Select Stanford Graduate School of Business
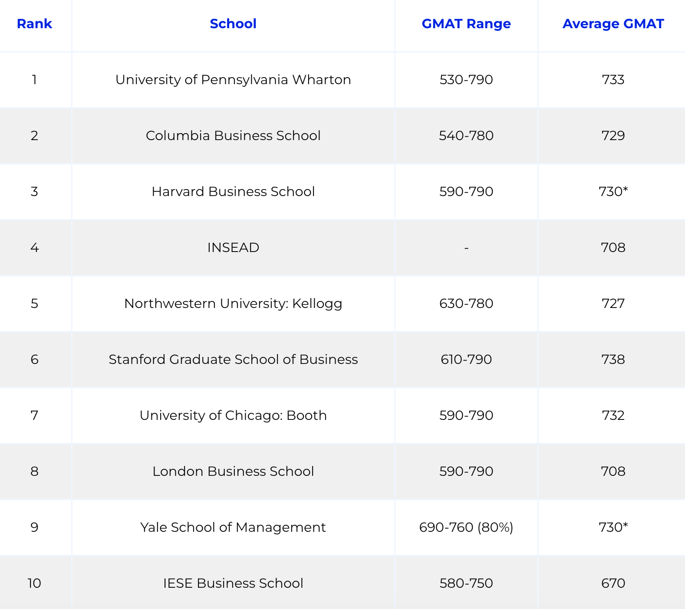Image resolution: width=685 pixels, height=609 pixels. 233,359
